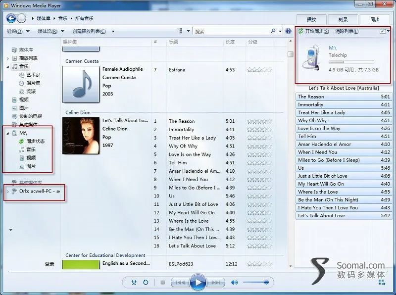
Task: Click 清除列表(L) to clear the sync list
Action: point(347,31)
